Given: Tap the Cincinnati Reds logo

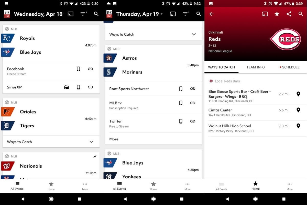Looking at the screenshot, I should 285,39.
